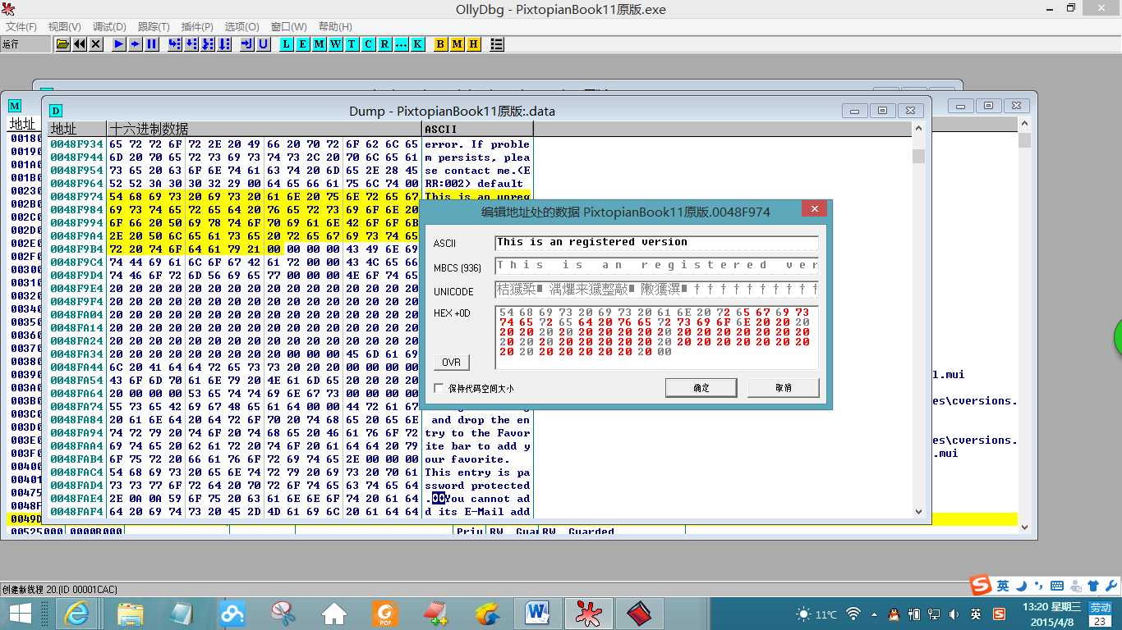Open the CPU window with the C icon

click(369, 44)
